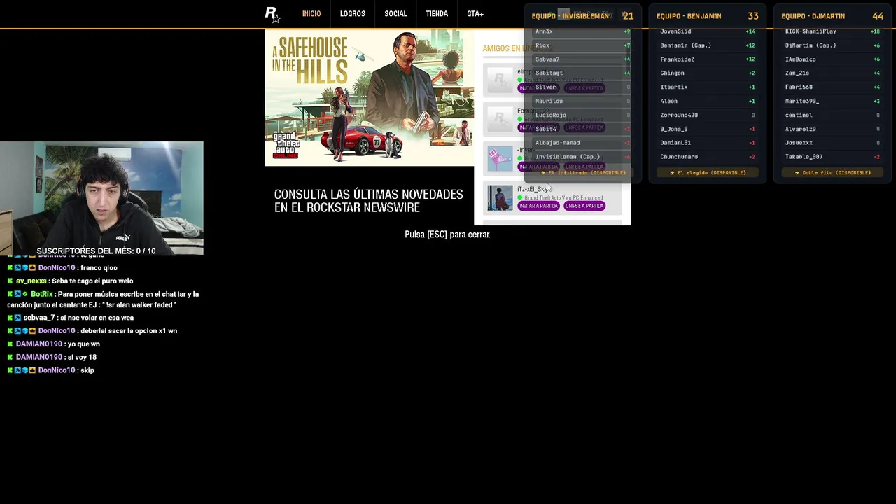Click the Rockstar Games logo

click(272, 15)
